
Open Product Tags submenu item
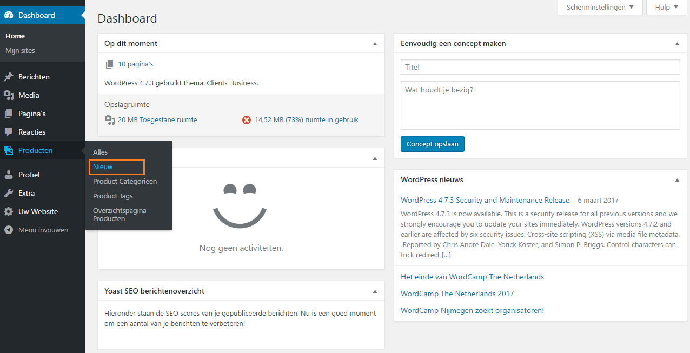point(113,196)
